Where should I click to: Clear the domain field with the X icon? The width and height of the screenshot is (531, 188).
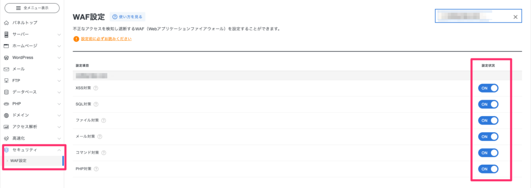(x=515, y=17)
